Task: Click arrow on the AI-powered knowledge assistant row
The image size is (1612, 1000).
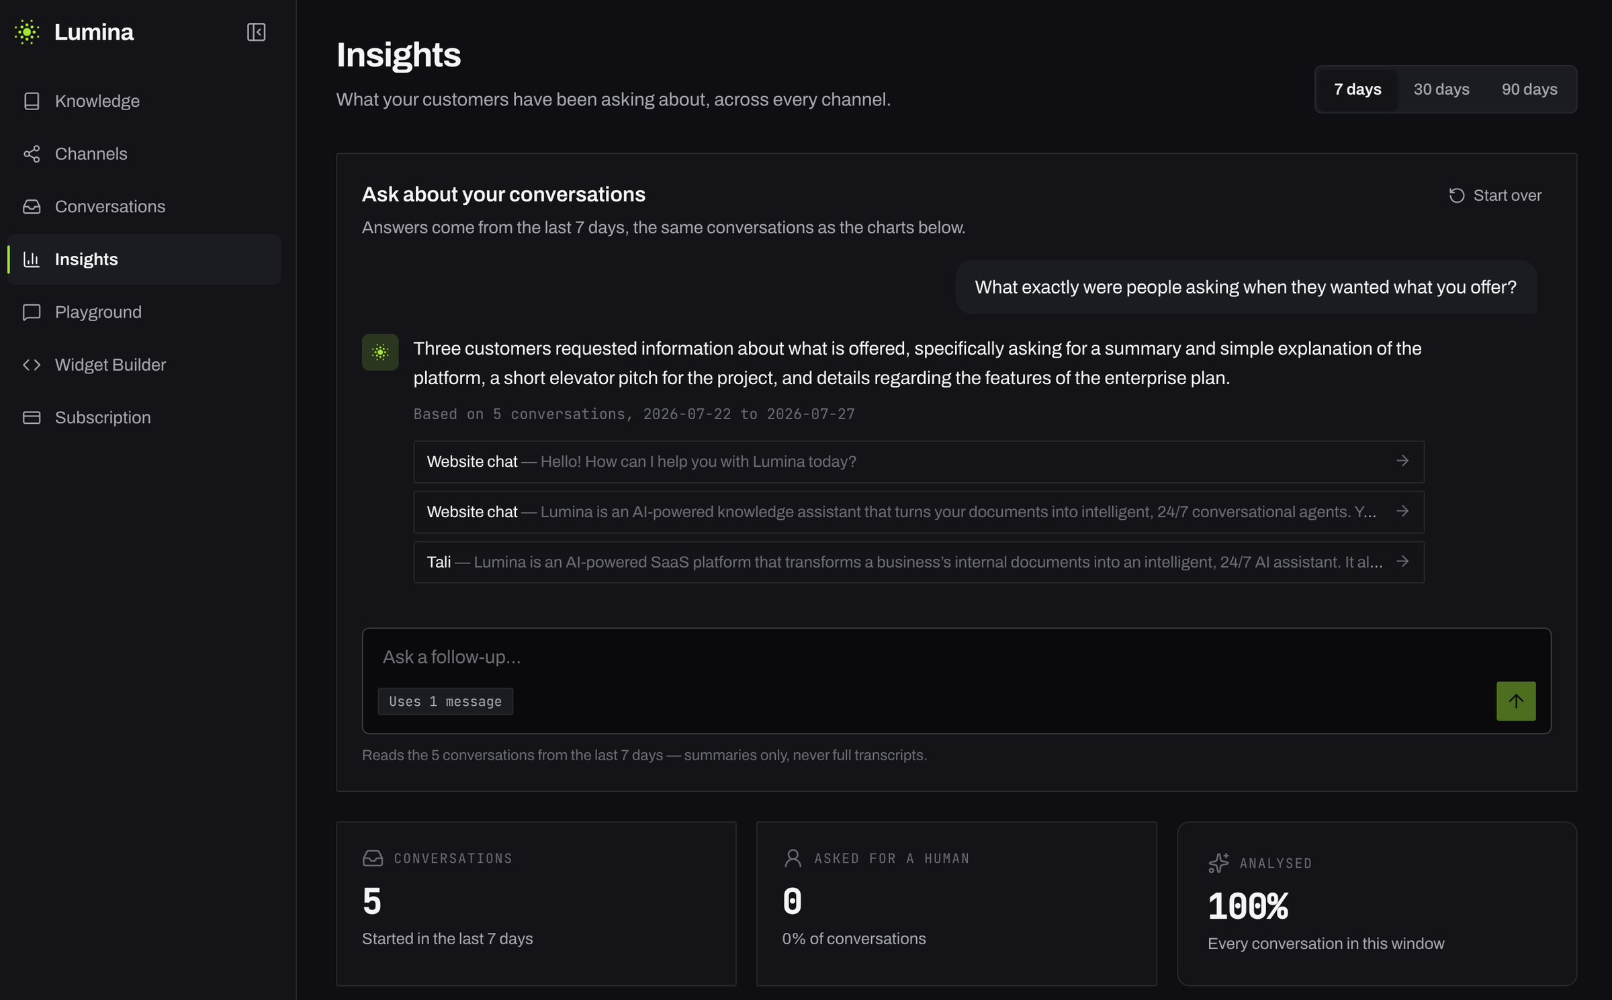Action: [1402, 511]
